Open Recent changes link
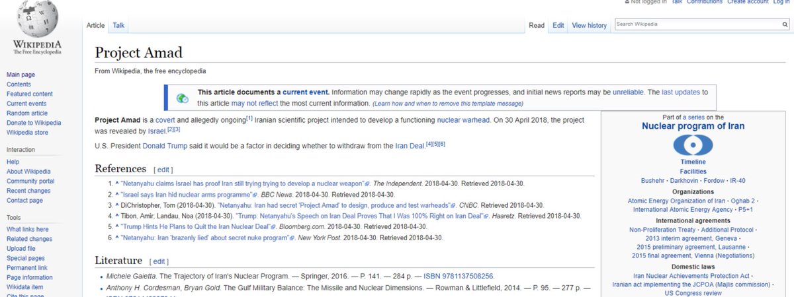 click(29, 191)
